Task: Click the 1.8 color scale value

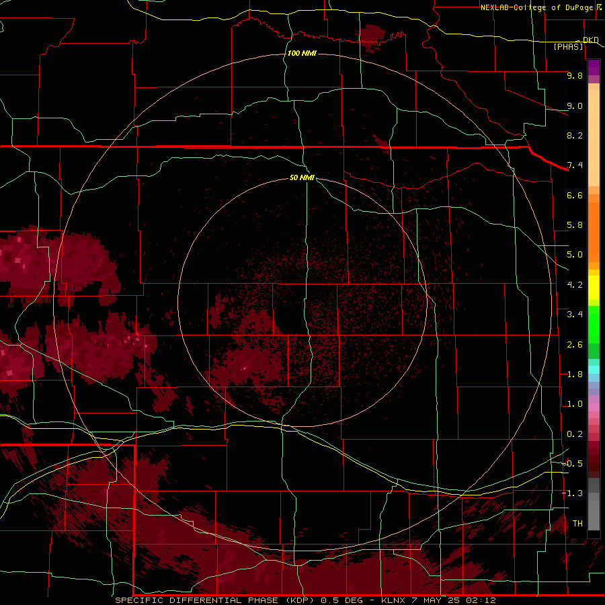Action: click(575, 374)
